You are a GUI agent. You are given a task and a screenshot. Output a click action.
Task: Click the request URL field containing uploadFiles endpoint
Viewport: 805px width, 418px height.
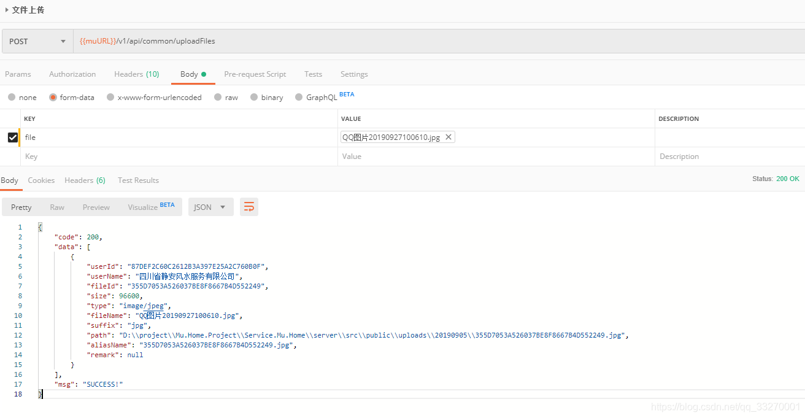245,41
